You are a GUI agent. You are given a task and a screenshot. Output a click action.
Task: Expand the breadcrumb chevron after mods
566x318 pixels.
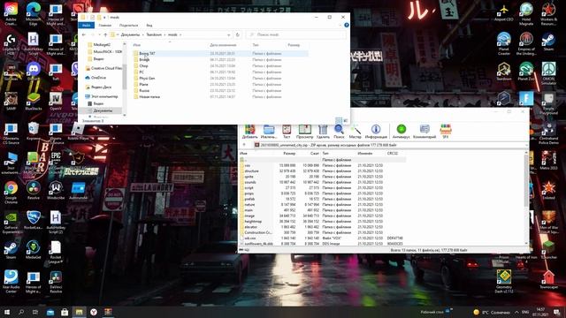click(x=180, y=34)
